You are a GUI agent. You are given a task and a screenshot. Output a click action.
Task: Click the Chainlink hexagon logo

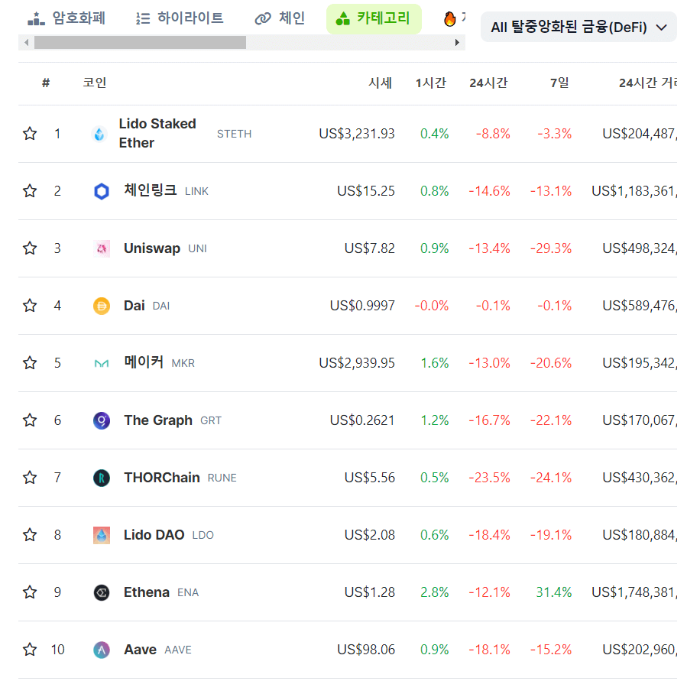(x=102, y=191)
